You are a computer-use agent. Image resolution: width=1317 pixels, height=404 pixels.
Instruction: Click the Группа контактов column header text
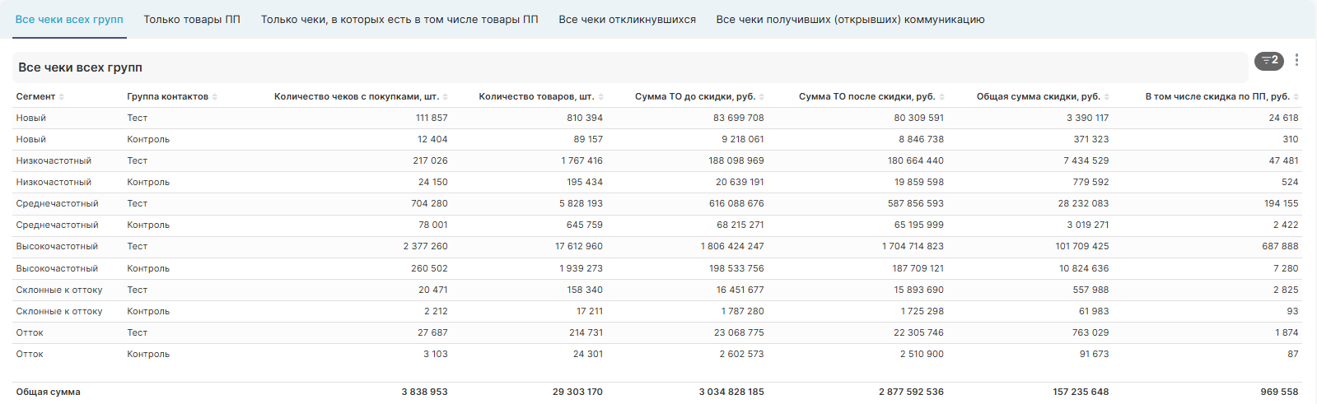pyautogui.click(x=167, y=97)
